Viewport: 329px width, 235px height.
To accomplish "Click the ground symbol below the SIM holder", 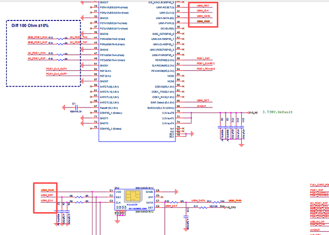I will (x=117, y=220).
